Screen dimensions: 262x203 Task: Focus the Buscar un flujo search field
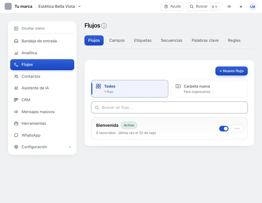169,108
